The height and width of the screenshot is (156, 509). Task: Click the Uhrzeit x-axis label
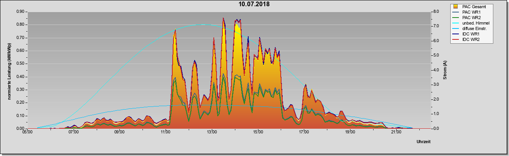coord(424,142)
